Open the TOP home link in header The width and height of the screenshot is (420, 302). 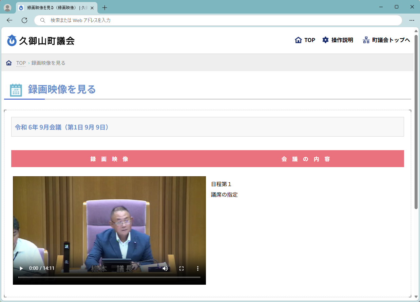pyautogui.click(x=305, y=40)
